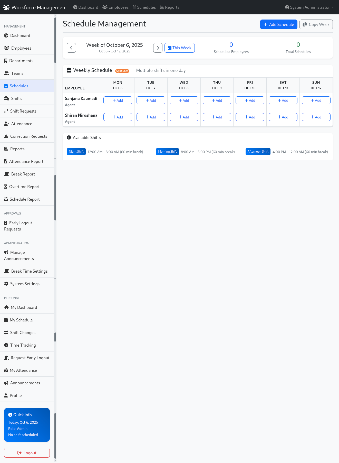
Task: Add Friday Oct 10 shift for Shiran Niroshana
Action: pos(250,117)
